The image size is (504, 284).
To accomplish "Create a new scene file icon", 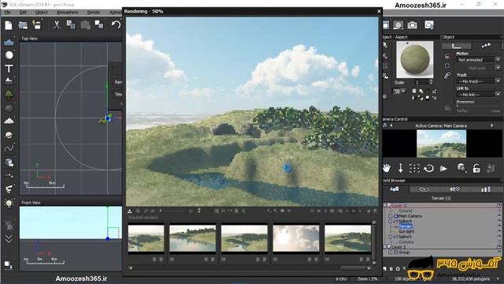I will coord(9,25).
